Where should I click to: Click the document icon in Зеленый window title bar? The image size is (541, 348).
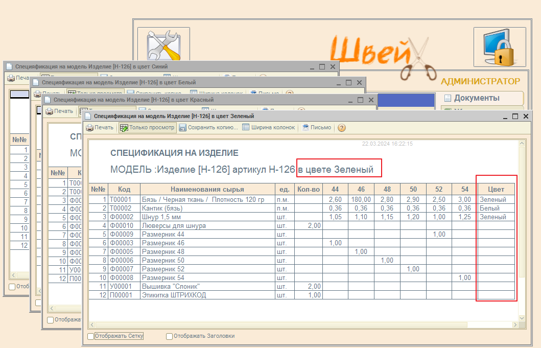[88, 116]
